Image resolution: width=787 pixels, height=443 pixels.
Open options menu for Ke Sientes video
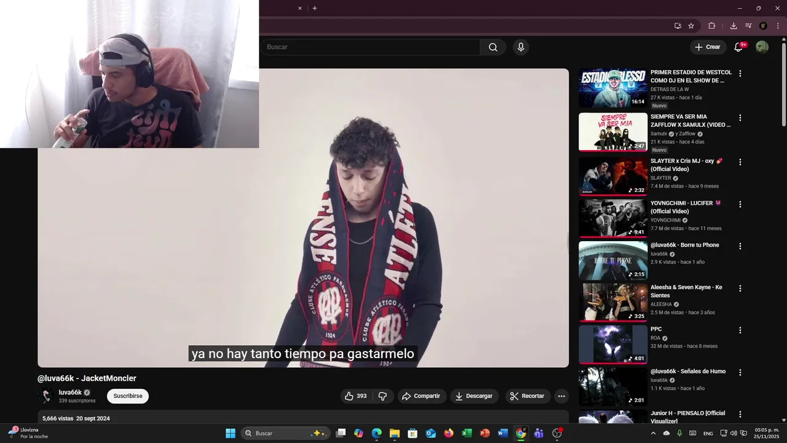740,288
